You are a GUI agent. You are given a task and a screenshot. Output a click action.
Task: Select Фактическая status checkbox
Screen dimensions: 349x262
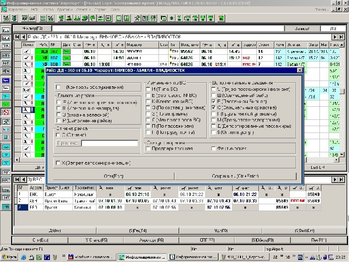213,148
